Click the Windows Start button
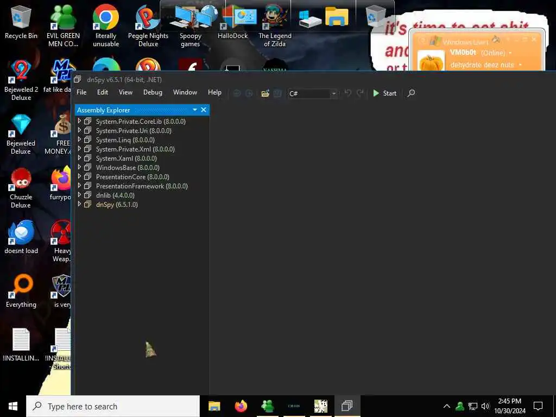Screen dimensions: 556x417 click(x=13, y=406)
